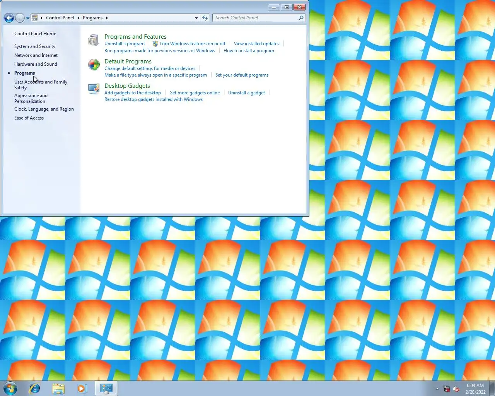The image size is (495, 396).
Task: Click View installed updates link
Action: click(256, 44)
